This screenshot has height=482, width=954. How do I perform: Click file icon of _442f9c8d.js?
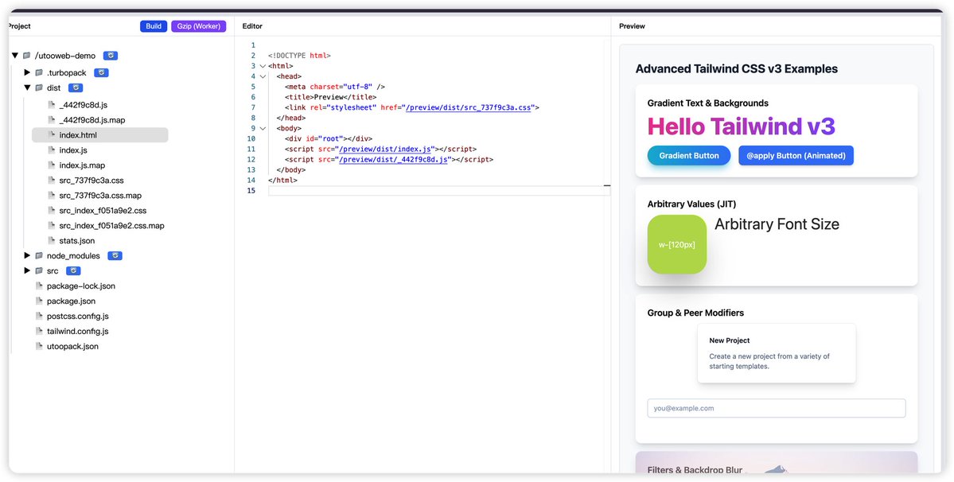[x=52, y=104]
